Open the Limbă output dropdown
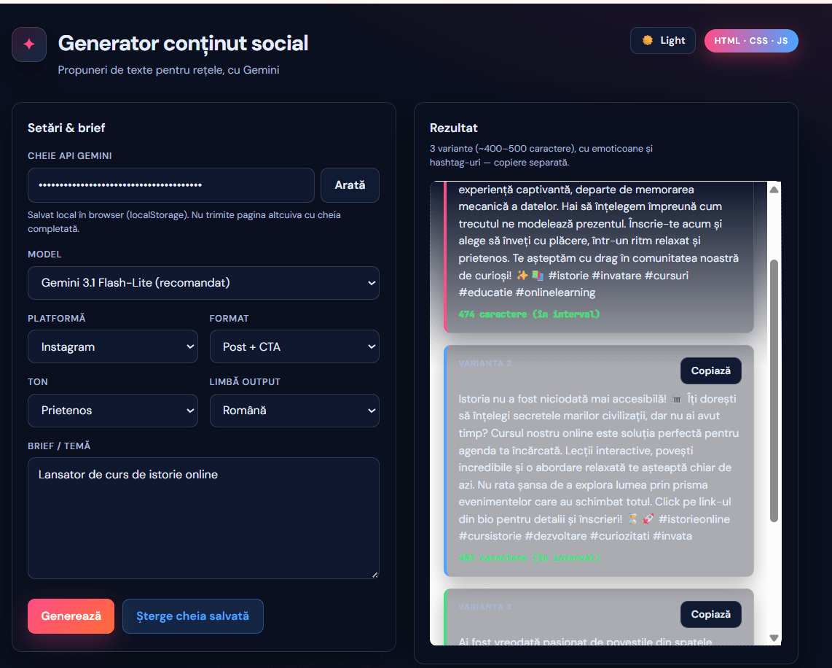 coord(294,410)
